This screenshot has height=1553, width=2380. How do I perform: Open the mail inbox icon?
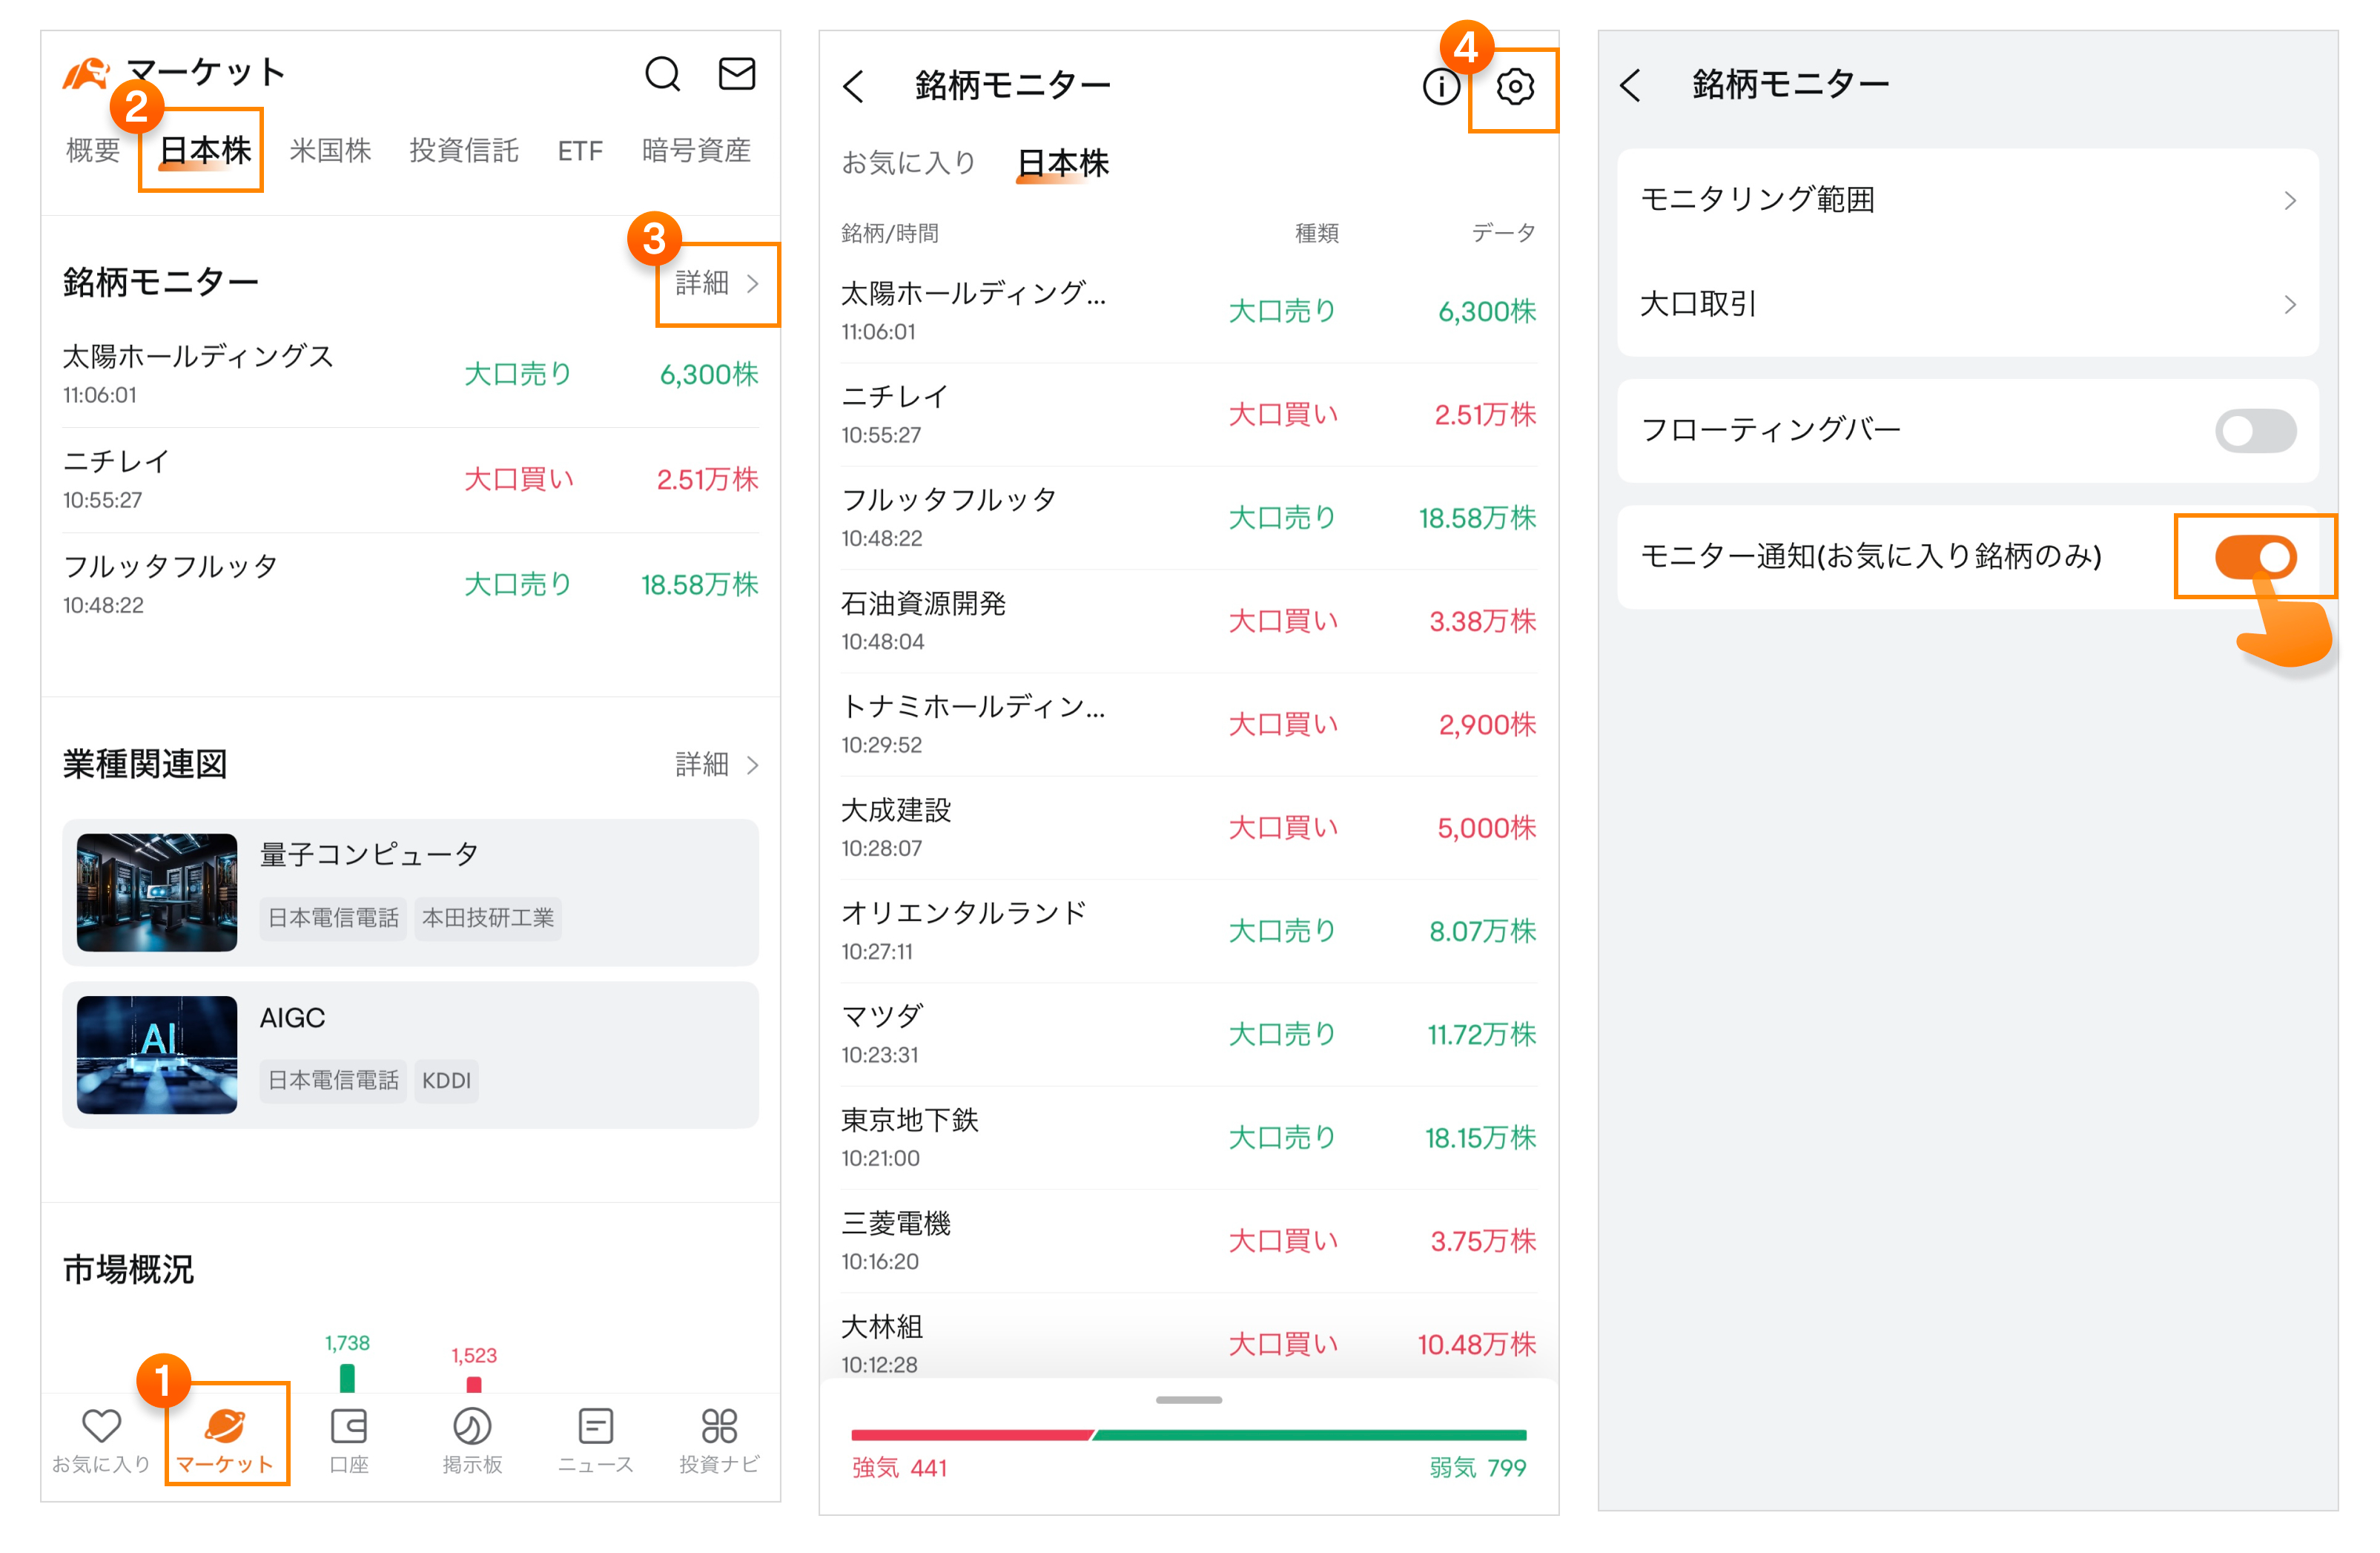(737, 74)
